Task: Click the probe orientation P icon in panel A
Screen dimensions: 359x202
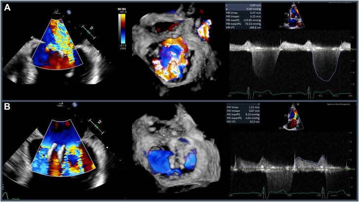Action: [69, 12]
